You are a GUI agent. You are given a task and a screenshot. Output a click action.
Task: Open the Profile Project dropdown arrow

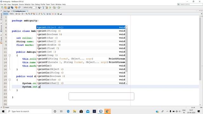coord(61,8)
